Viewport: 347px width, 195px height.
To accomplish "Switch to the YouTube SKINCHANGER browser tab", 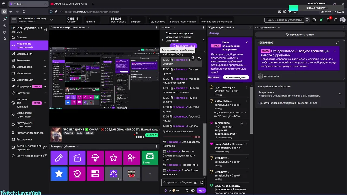I will (68, 4).
